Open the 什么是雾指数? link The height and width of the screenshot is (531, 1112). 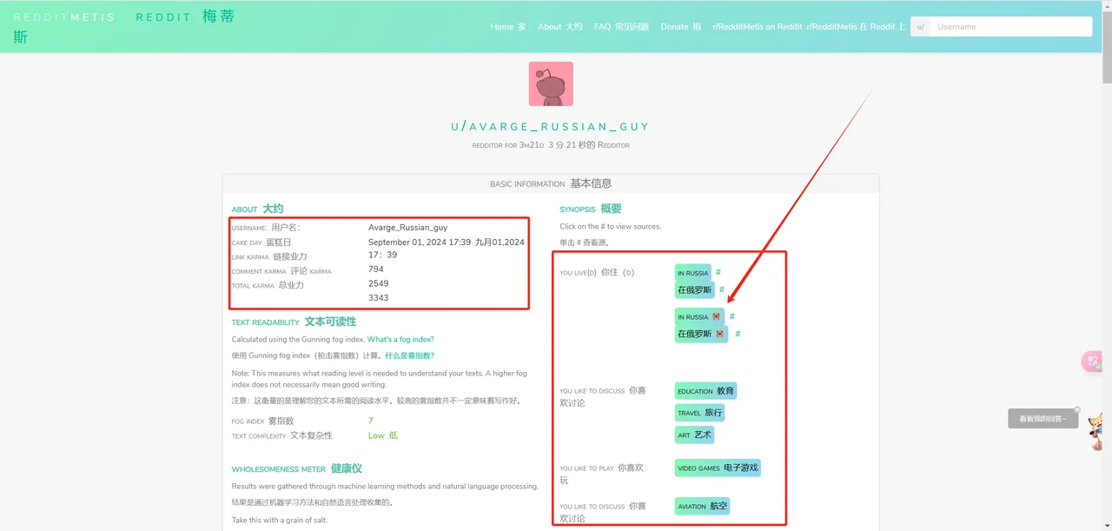pyautogui.click(x=409, y=355)
